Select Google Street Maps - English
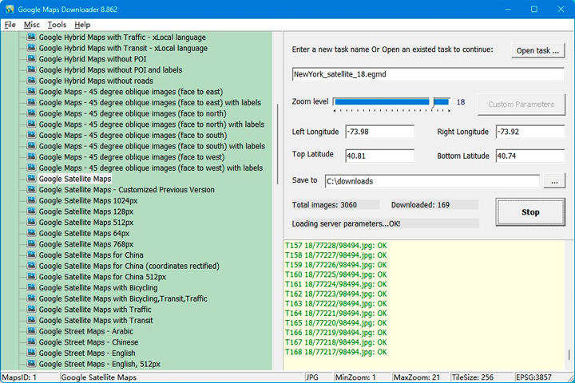The image size is (575, 383). (87, 353)
